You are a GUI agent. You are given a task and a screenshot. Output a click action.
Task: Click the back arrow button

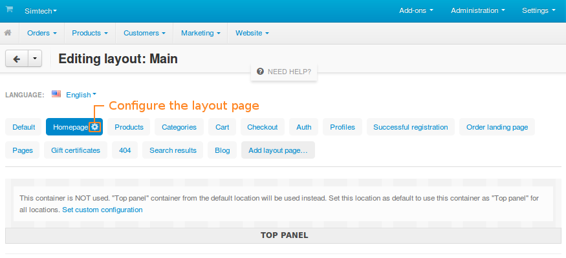[x=17, y=59]
